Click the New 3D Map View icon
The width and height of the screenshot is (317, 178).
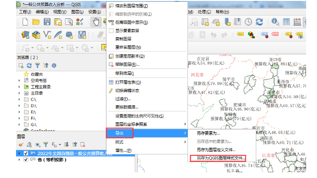pos(216,22)
